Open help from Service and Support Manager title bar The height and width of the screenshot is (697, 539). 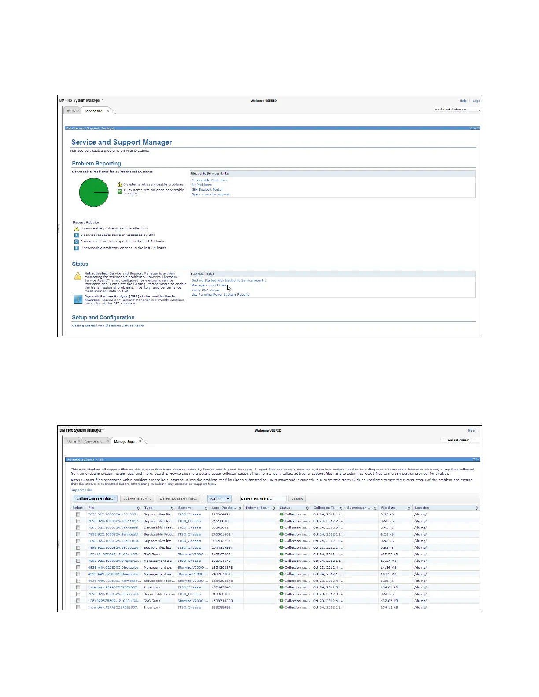point(471,128)
